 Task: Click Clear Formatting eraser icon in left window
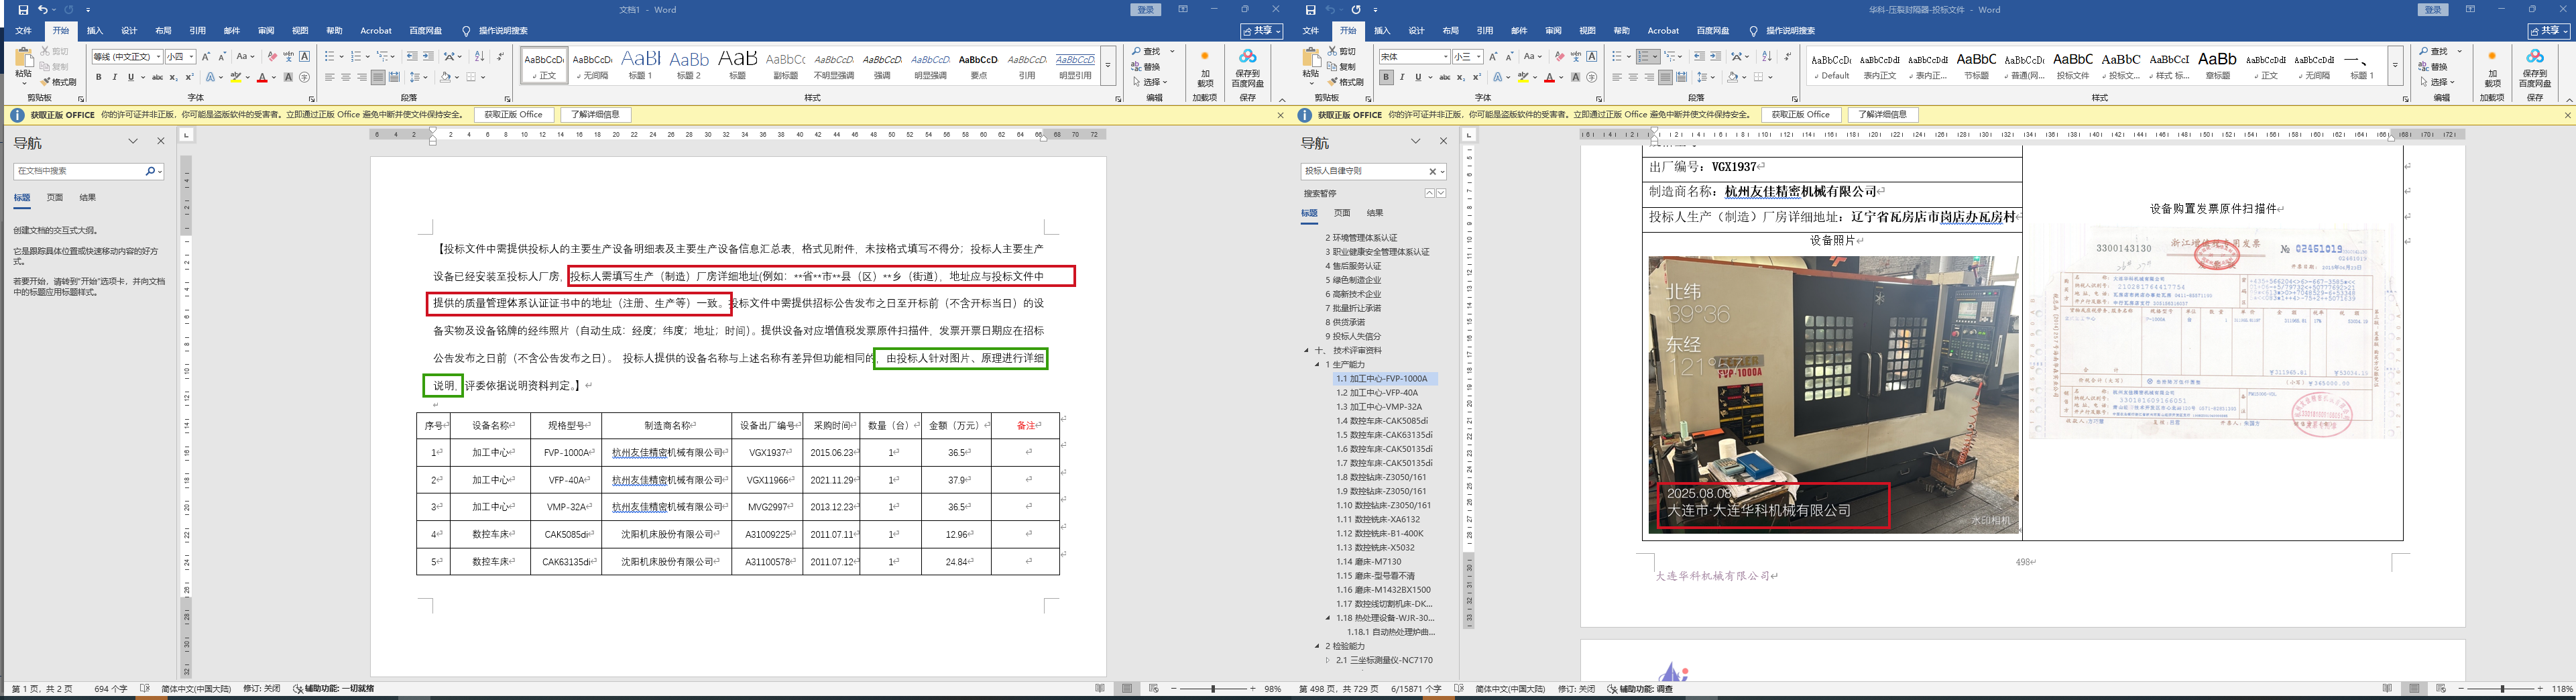click(272, 57)
